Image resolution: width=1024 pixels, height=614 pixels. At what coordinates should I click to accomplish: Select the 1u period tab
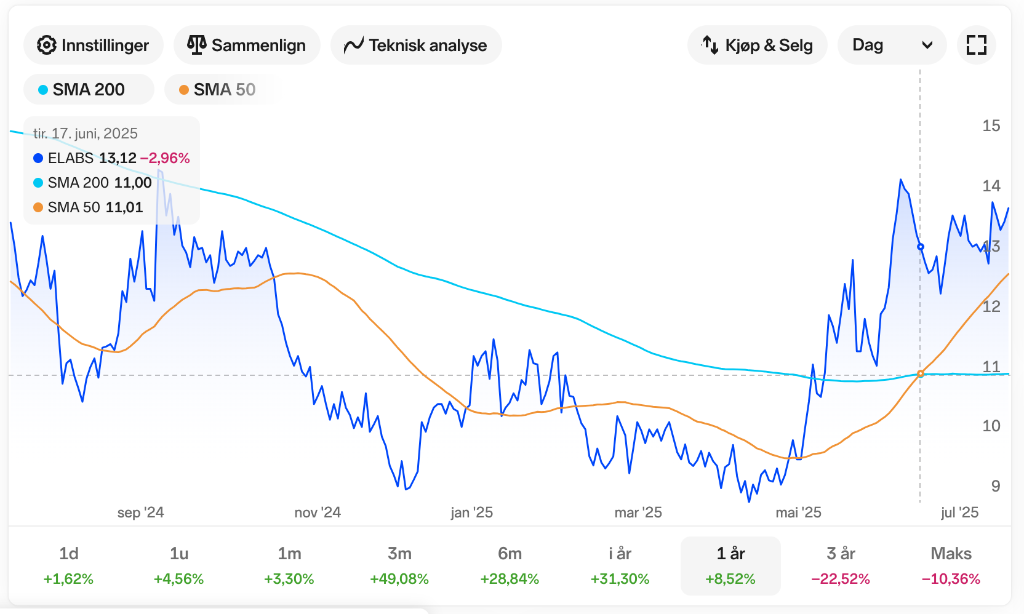[178, 565]
